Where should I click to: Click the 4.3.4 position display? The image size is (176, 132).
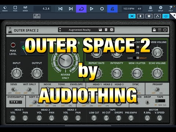point(42,9)
